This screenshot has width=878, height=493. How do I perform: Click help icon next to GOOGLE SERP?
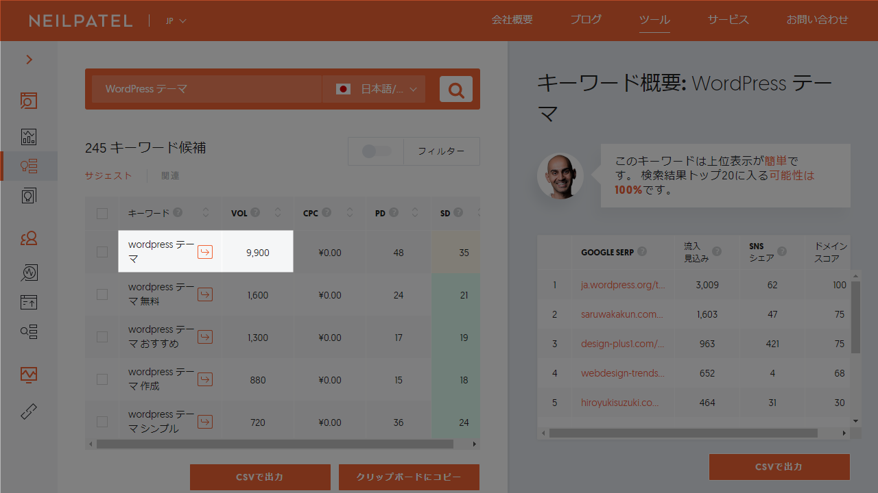point(642,251)
